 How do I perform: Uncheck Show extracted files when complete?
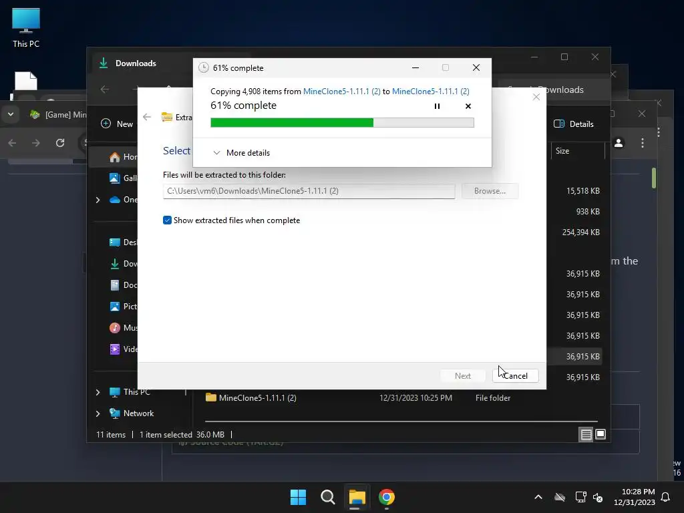pos(167,220)
